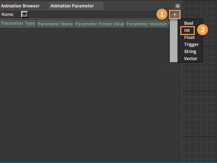Click the pin icon on the panel
217x163 pixels.
[177, 6]
